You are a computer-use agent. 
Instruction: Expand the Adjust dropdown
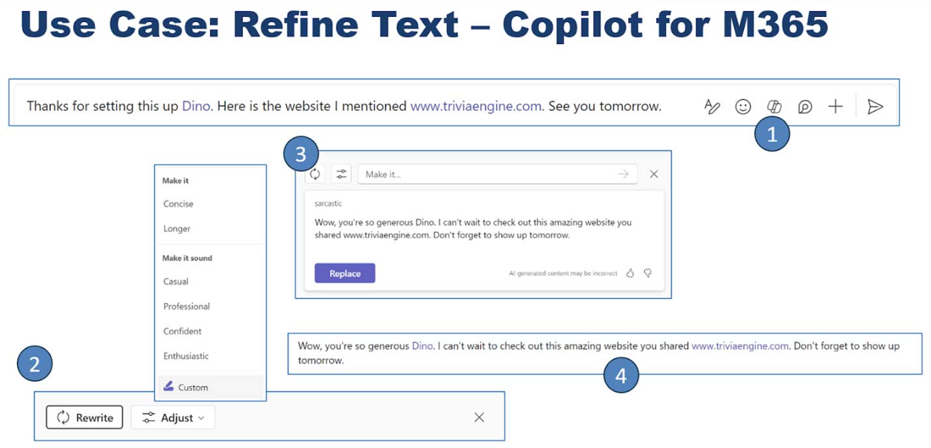pos(173,418)
